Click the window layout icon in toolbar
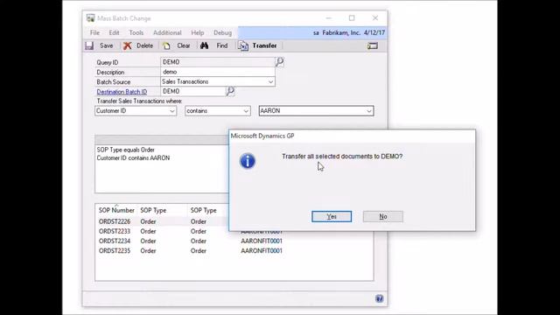 (373, 45)
